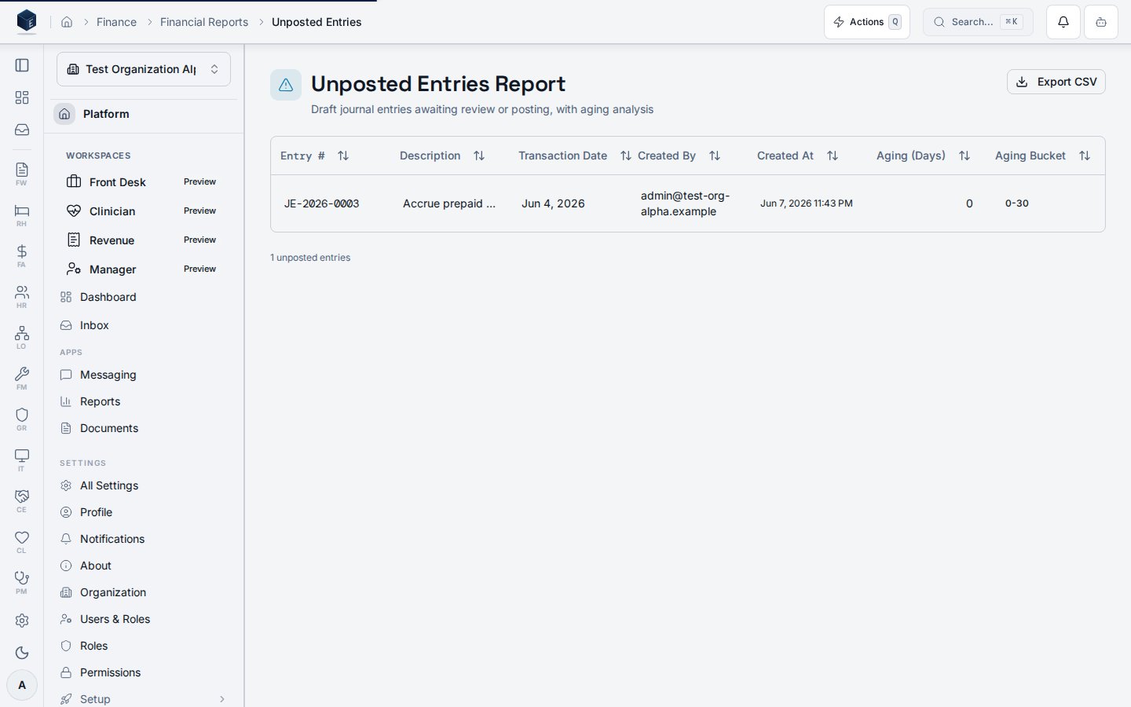Viewport: 1131px width, 707px height.
Task: Open the Actions button
Action: [867, 22]
